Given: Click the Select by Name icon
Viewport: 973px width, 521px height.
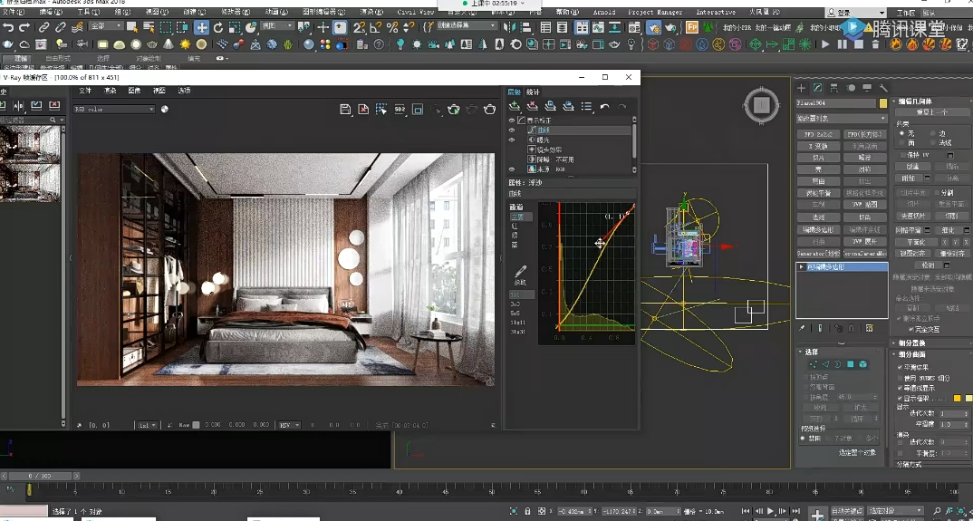Looking at the screenshot, I should 149,27.
